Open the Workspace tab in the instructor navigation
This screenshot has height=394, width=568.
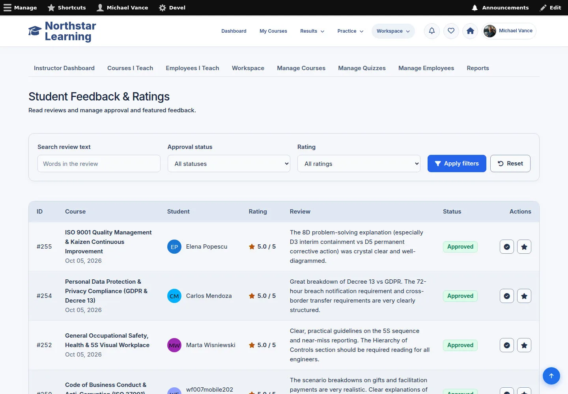click(x=248, y=68)
